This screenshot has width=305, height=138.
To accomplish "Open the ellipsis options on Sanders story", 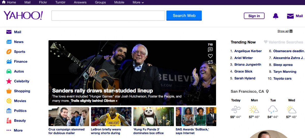I will 210,68.
